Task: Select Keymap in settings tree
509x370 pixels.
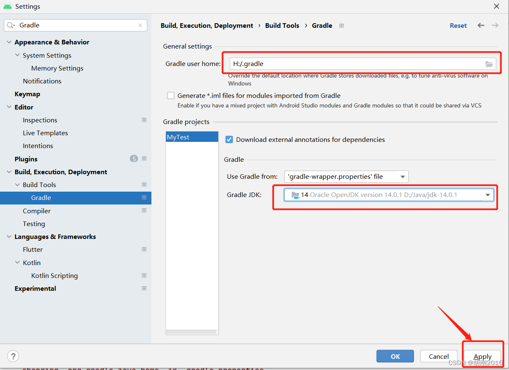Action: tap(27, 94)
